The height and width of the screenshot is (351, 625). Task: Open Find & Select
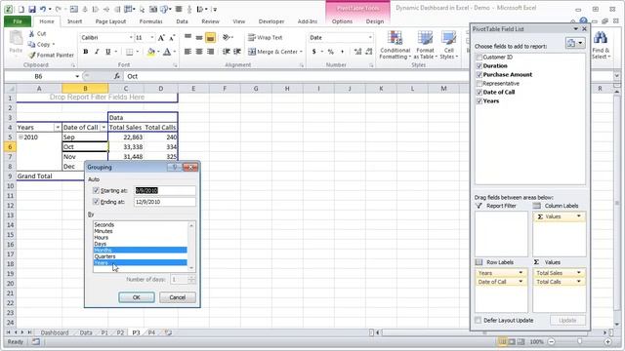tap(601, 45)
